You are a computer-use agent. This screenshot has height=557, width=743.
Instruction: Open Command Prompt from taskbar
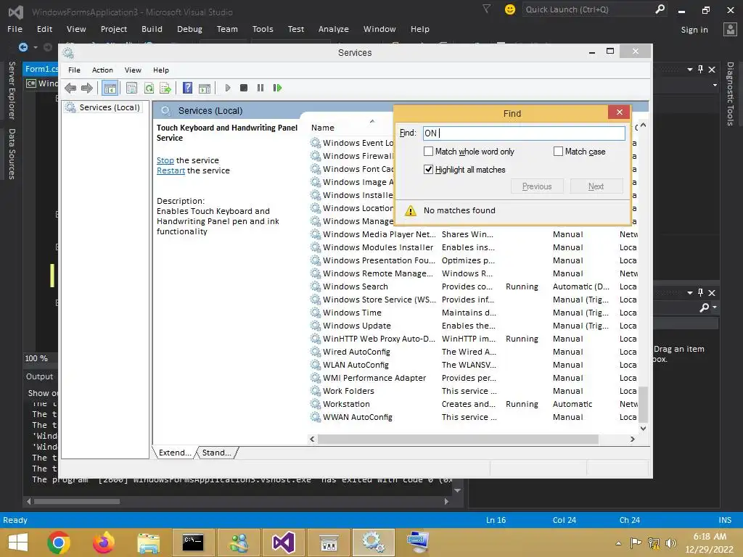click(x=193, y=542)
